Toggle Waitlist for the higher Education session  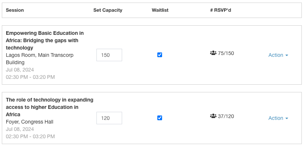160,118
